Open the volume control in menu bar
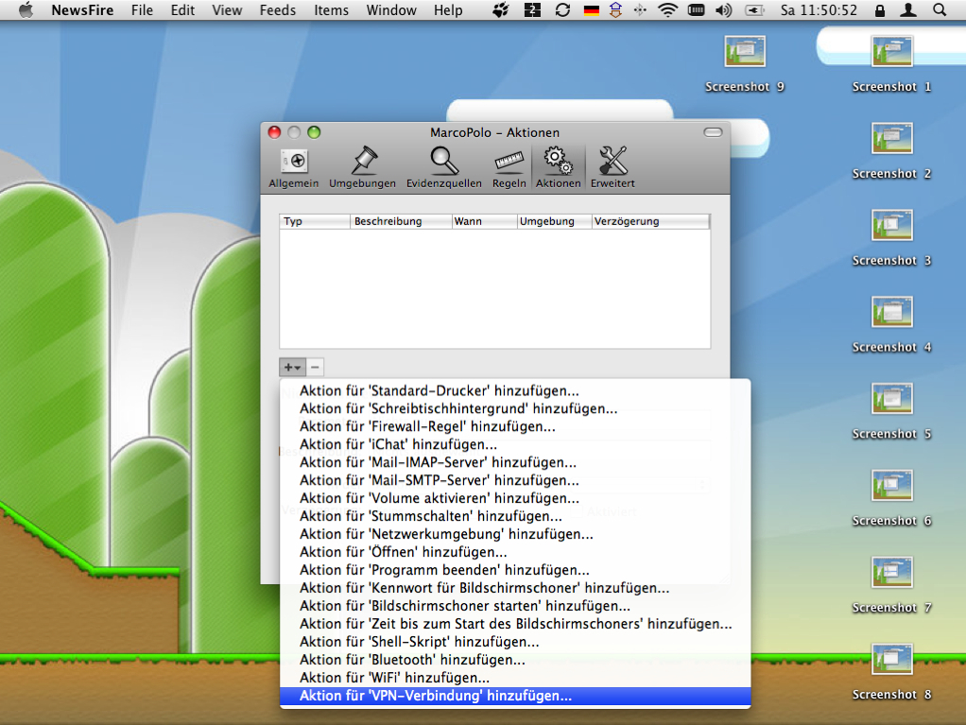 [724, 9]
